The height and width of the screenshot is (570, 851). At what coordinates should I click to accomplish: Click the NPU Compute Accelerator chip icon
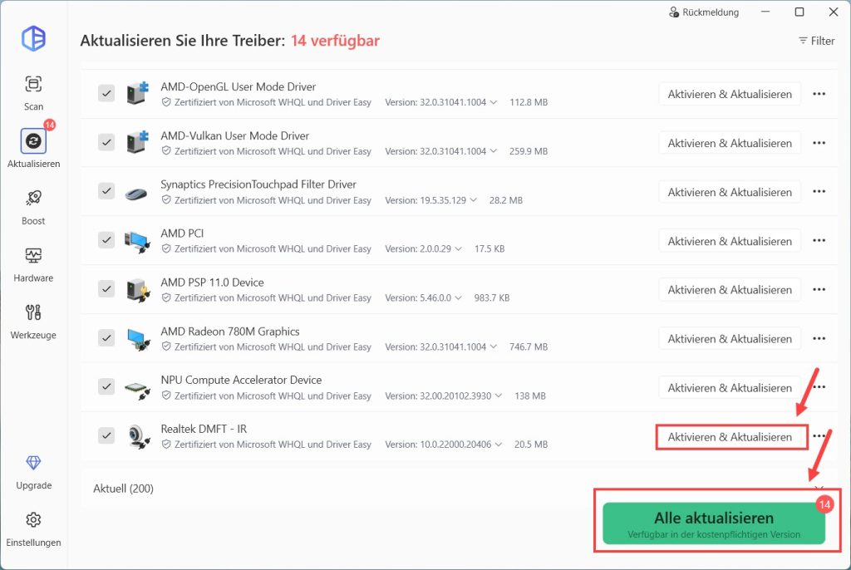[137, 390]
